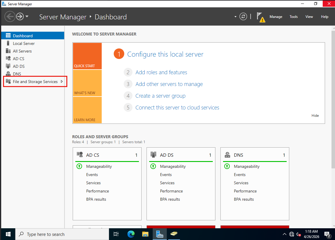Click the Forward navigation arrow

click(x=20, y=16)
